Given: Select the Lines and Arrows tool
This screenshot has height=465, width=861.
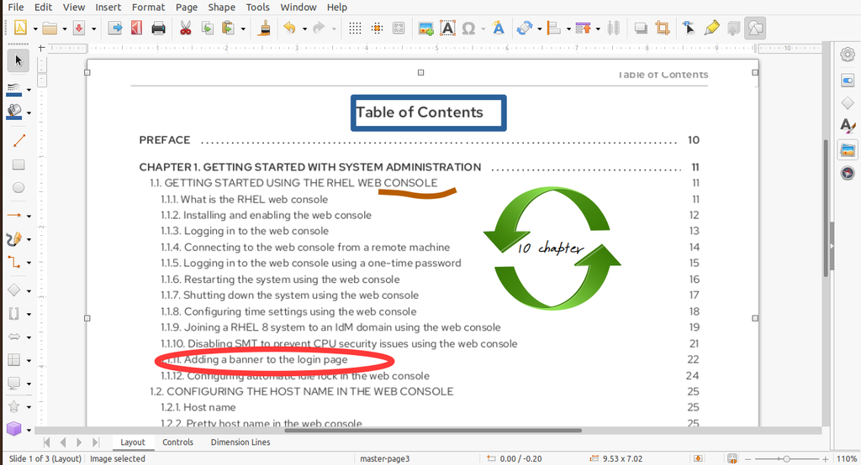Looking at the screenshot, I should 14,215.
